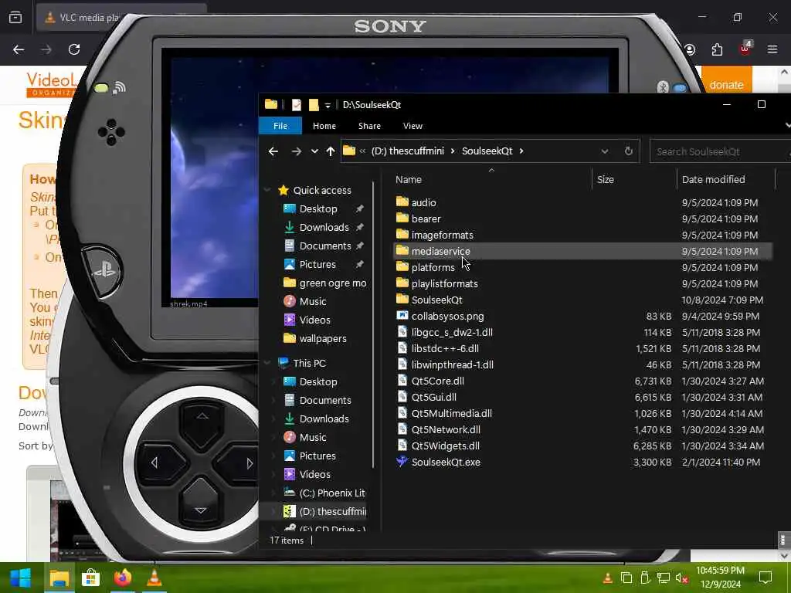Image resolution: width=791 pixels, height=593 pixels.
Task: Select SoulseekQt.exe application file
Action: coord(446,462)
